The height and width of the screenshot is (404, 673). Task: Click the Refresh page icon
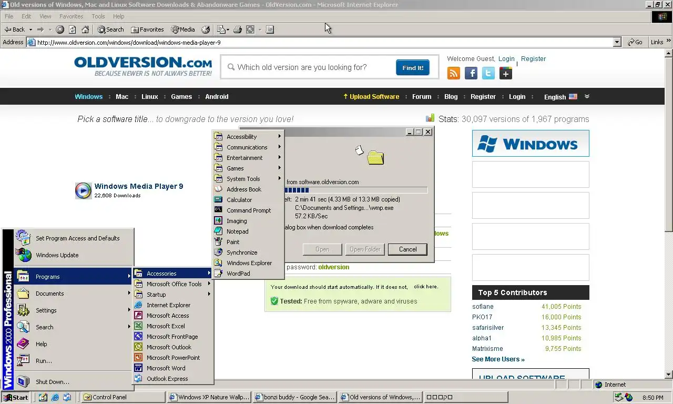73,29
